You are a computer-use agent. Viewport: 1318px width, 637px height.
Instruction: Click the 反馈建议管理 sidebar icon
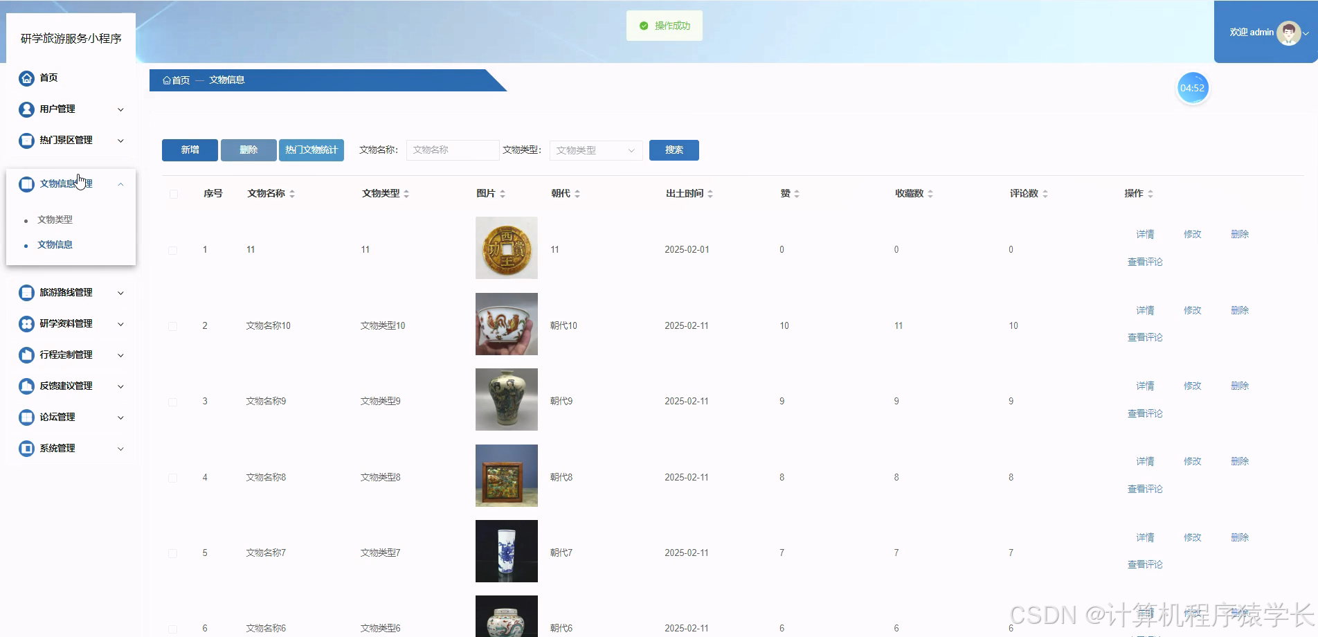coord(26,386)
